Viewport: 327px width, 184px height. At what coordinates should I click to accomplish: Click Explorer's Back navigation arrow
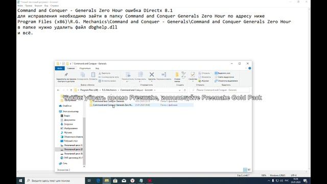pyautogui.click(x=58, y=90)
